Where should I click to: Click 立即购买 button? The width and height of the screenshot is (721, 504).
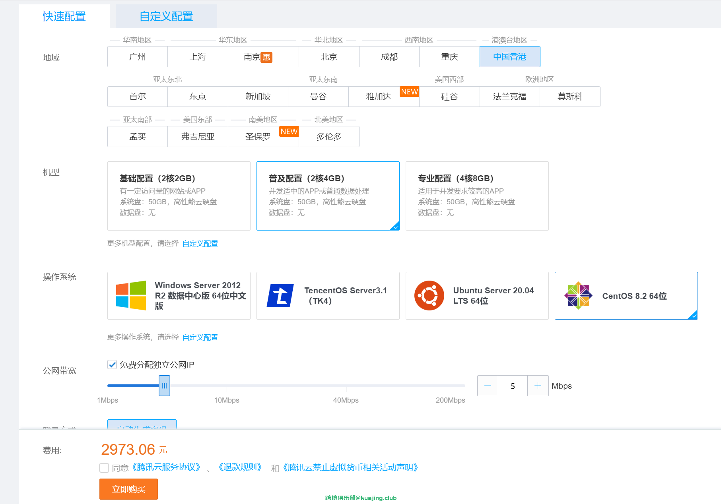(x=128, y=489)
